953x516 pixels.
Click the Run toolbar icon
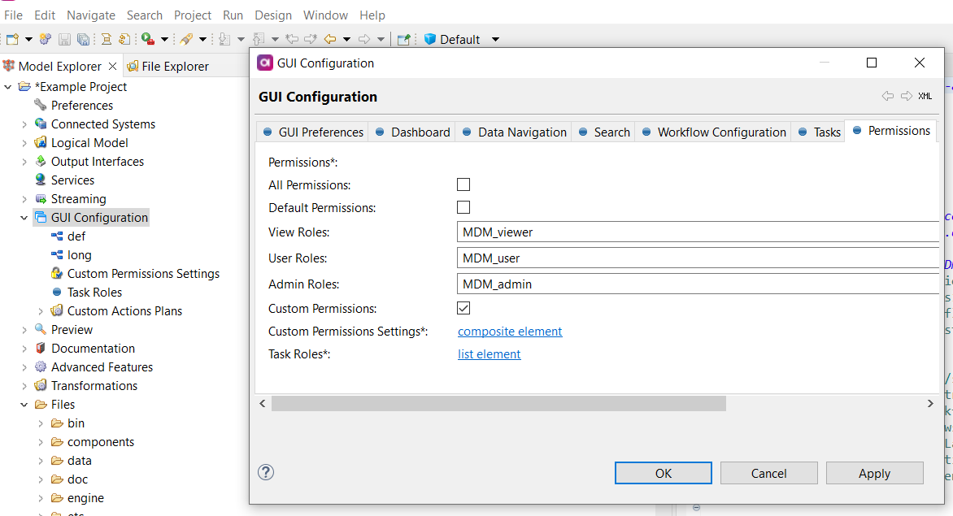(147, 39)
